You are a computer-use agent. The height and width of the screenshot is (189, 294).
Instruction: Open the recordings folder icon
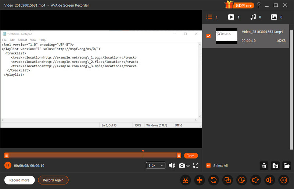click(287, 166)
